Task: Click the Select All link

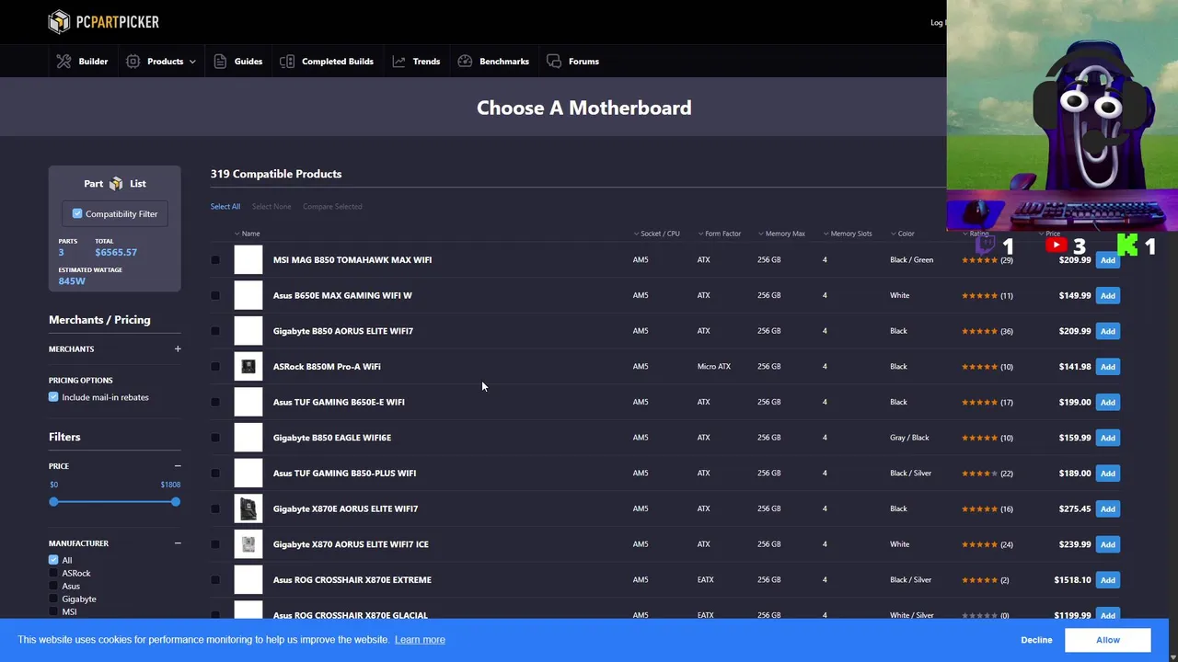Action: [x=225, y=207]
